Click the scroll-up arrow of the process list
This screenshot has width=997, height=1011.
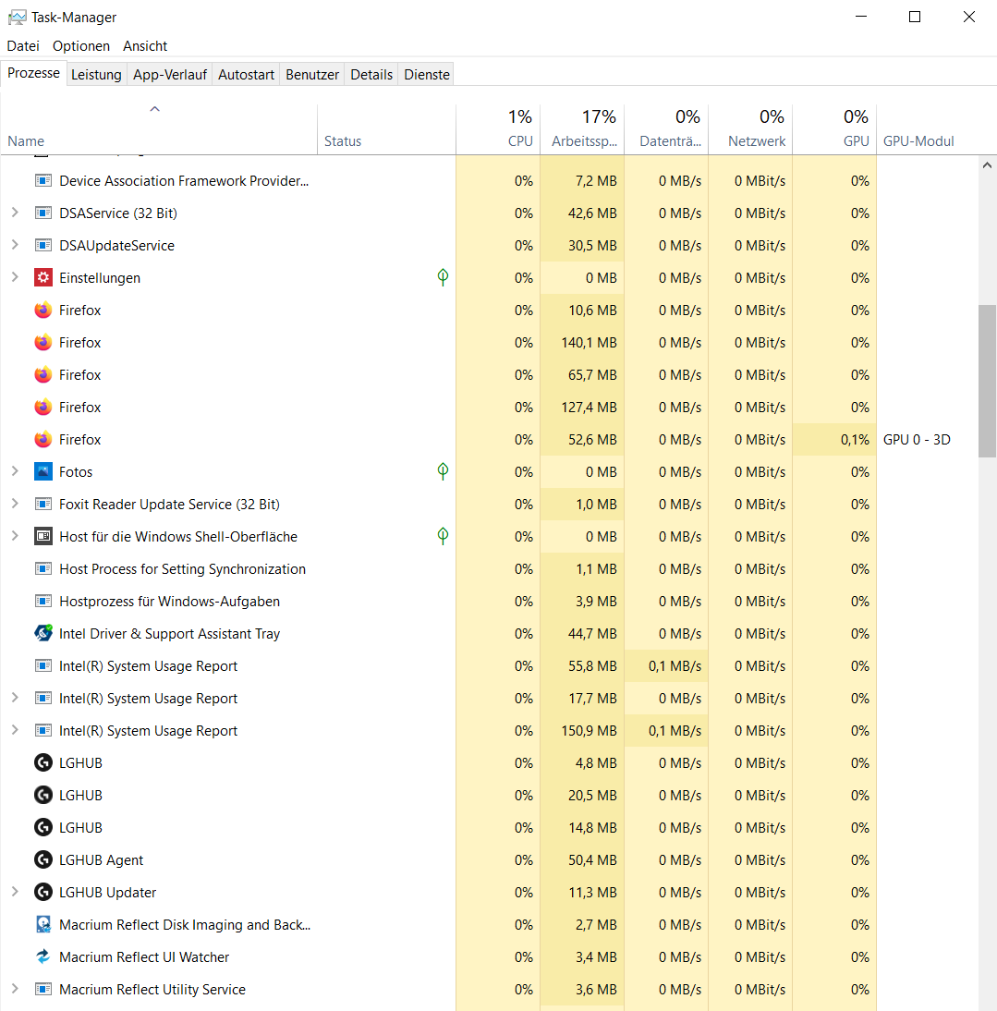coord(988,165)
